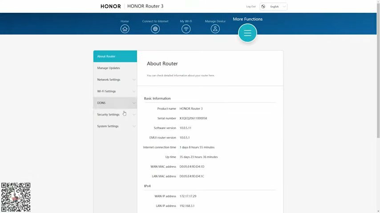Click LAN IP address 192.168.3.1

(187, 206)
